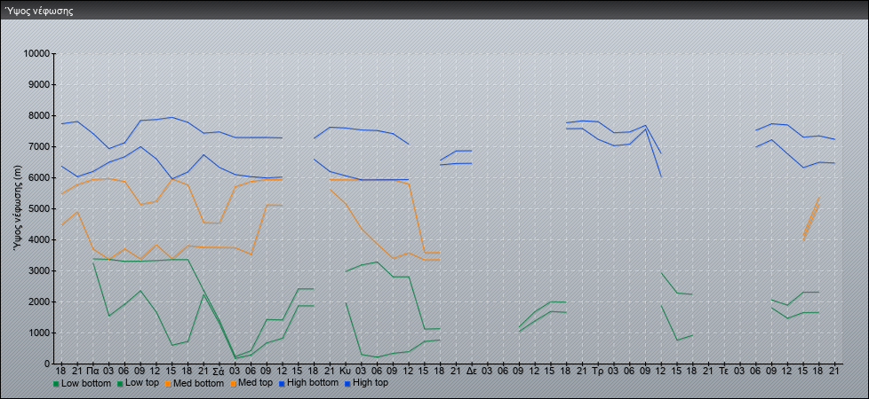The height and width of the screenshot is (399, 869).
Task: Click the Low bottom green legend swatch
Action: click(55, 383)
